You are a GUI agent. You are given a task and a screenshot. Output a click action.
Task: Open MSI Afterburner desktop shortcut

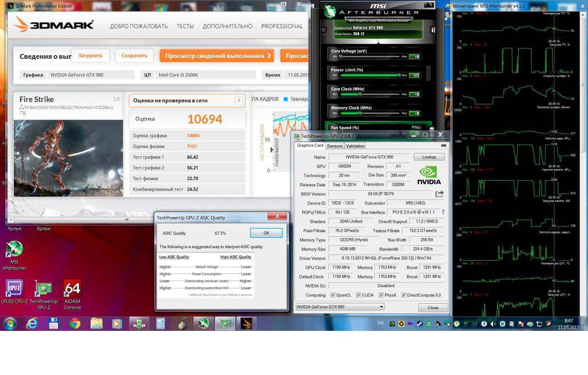pos(14,256)
